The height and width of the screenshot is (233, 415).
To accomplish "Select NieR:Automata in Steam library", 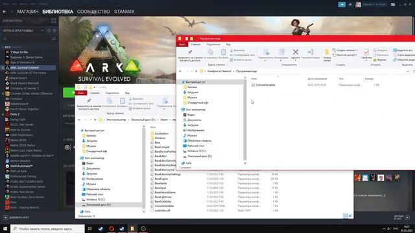I will point(21,166).
